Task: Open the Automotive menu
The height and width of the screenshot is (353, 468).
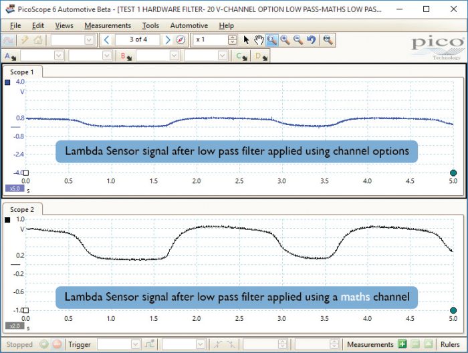Action: click(x=189, y=25)
